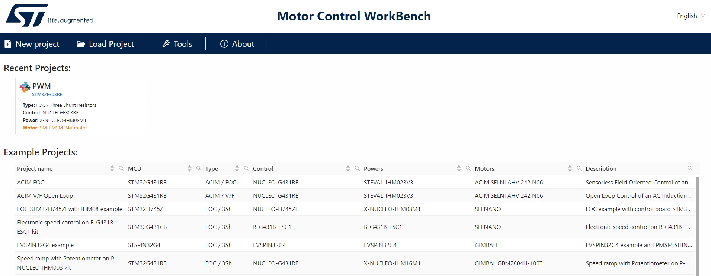This screenshot has width=711, height=276.
Task: Click the STM32H745ZI MCU cell
Action: coord(146,209)
